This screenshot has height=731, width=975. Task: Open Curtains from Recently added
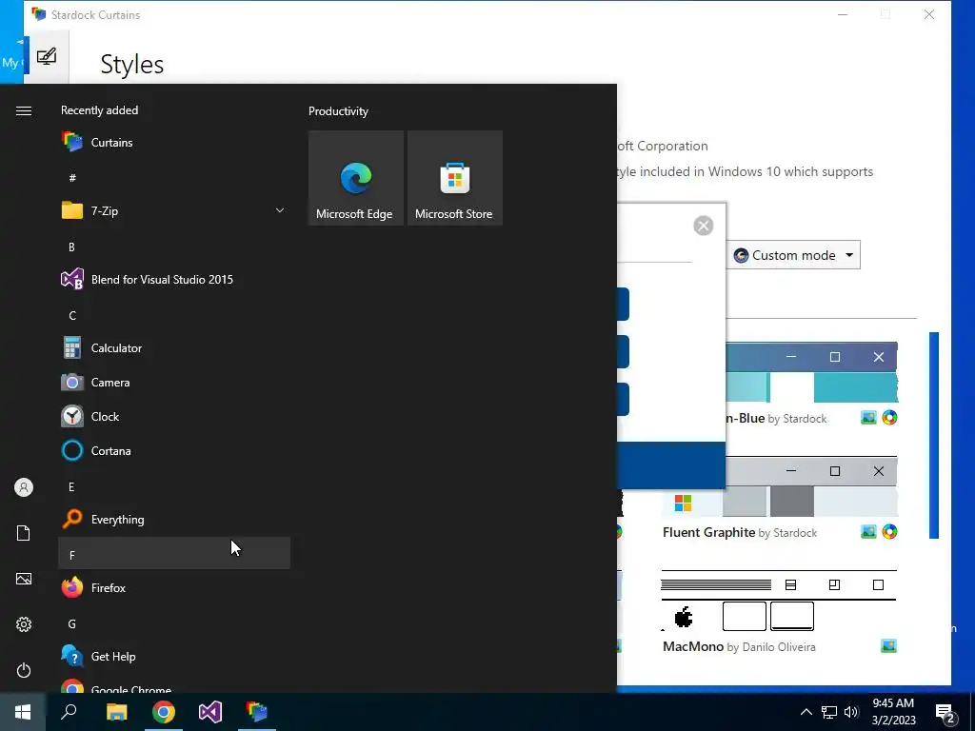(174, 143)
